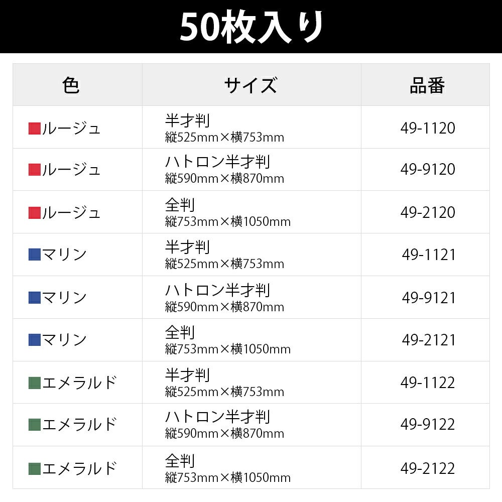Click the green swatch in the 49-2122 row
This screenshot has width=502, height=502.
click(35, 469)
